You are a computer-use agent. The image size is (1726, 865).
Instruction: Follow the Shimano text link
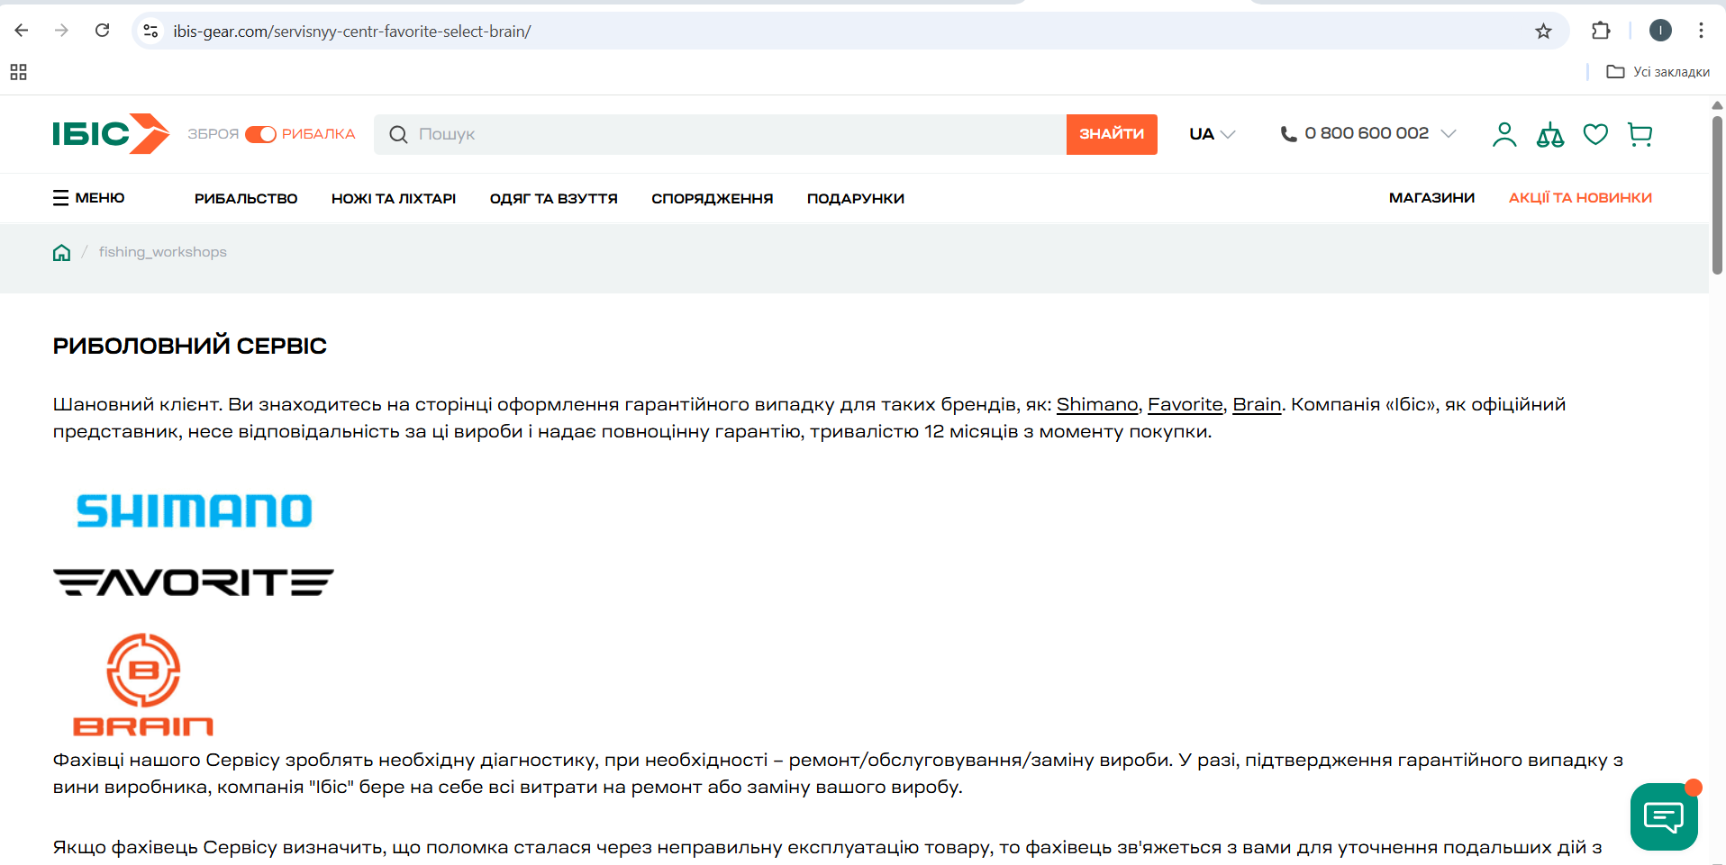pos(1097,405)
